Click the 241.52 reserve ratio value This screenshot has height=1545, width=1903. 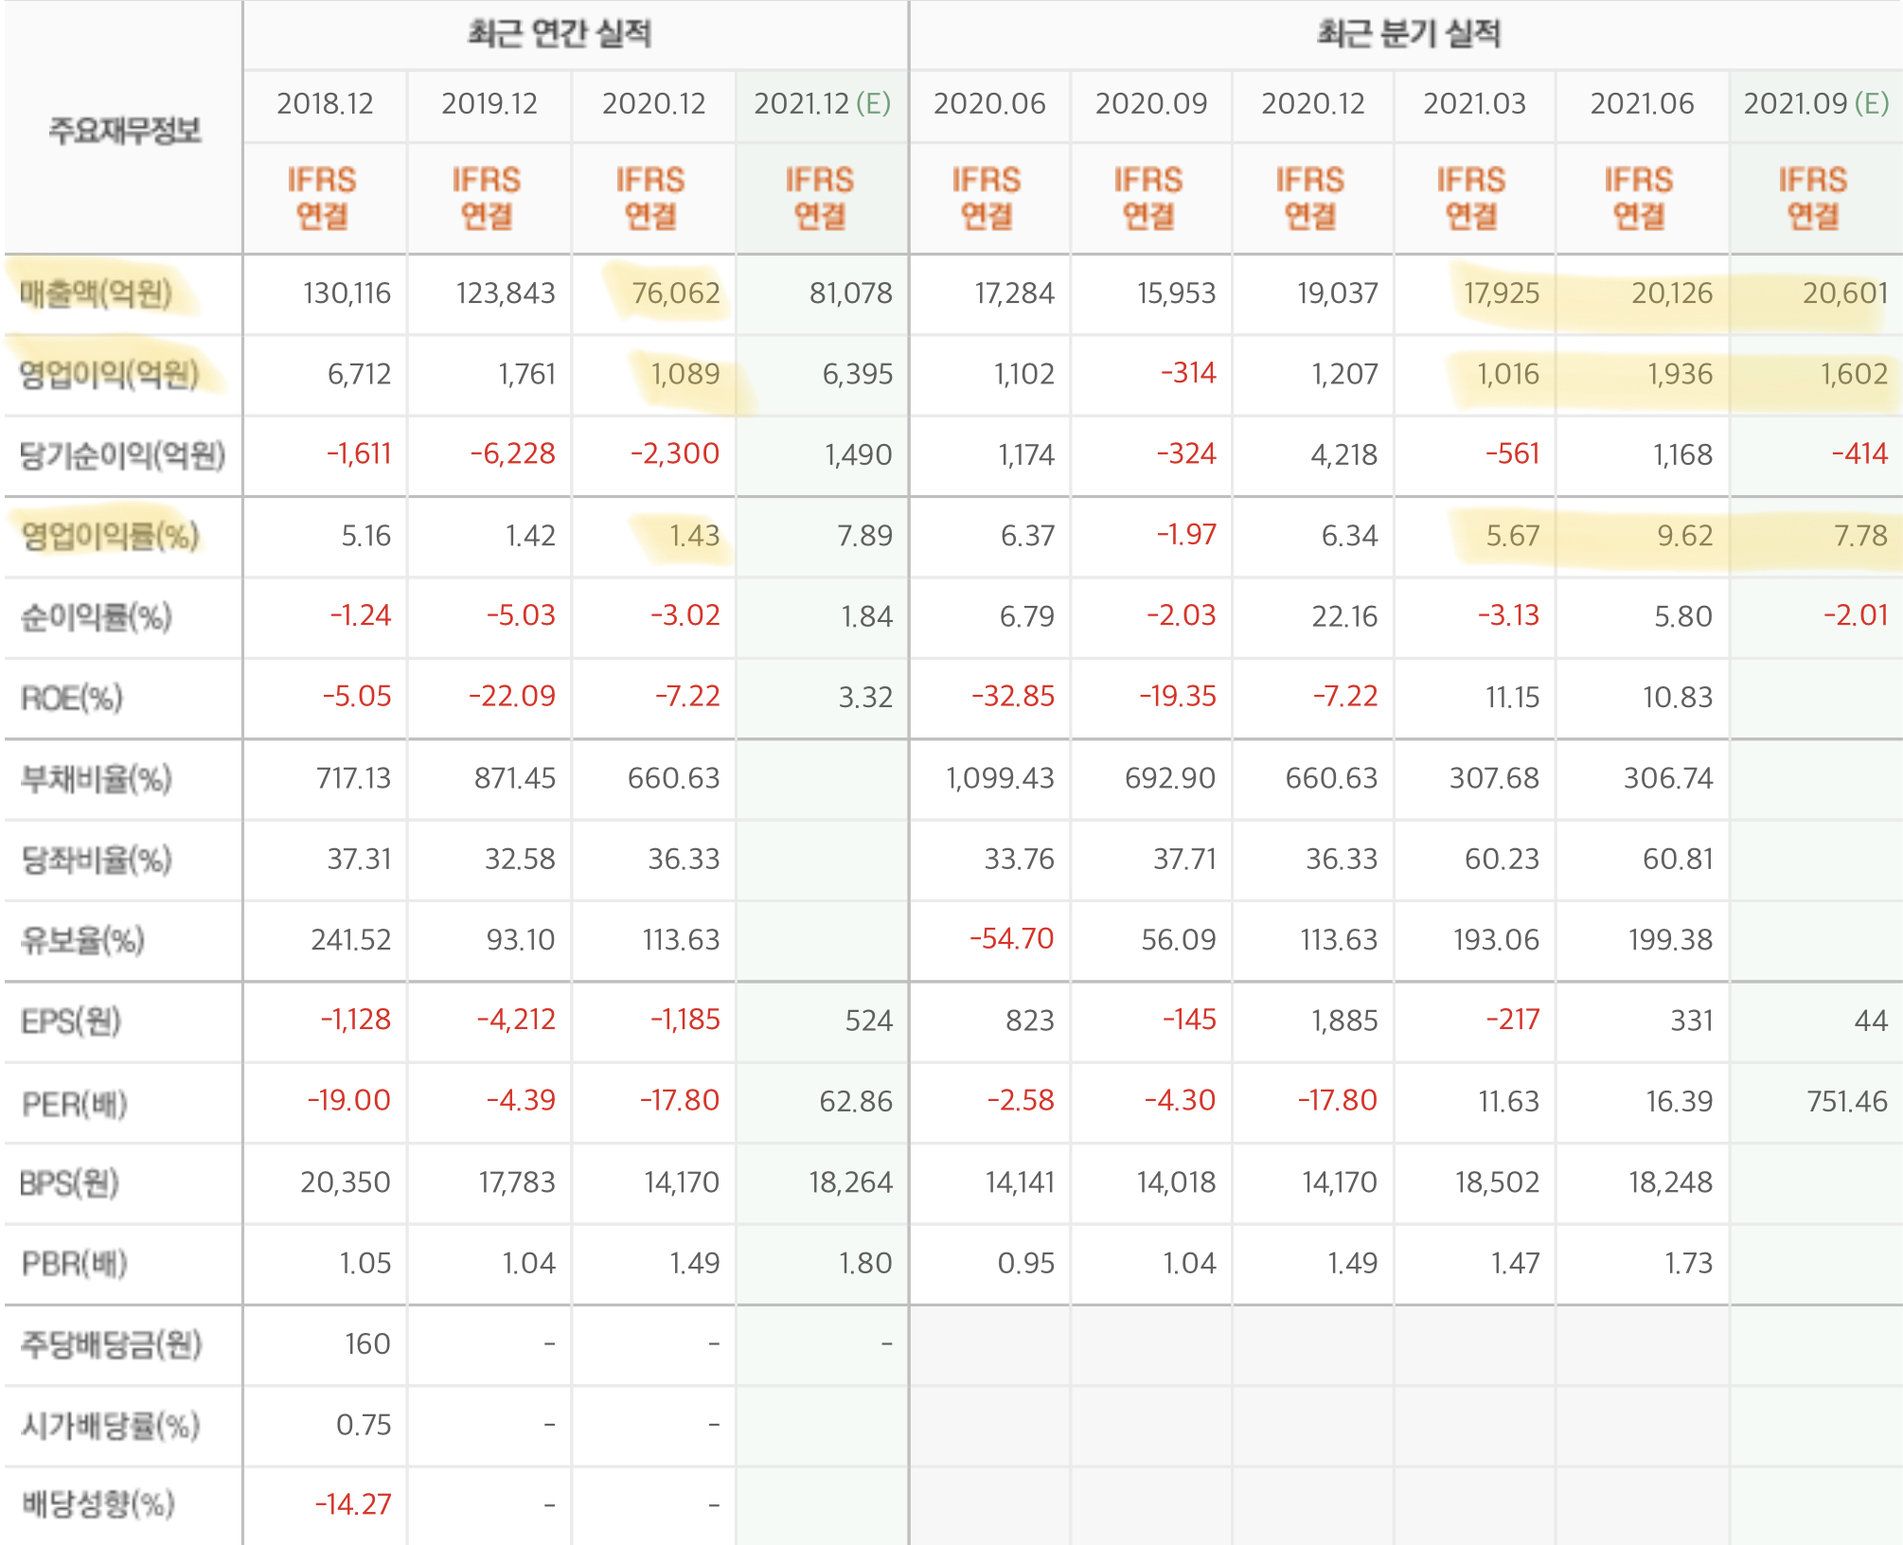click(x=351, y=940)
